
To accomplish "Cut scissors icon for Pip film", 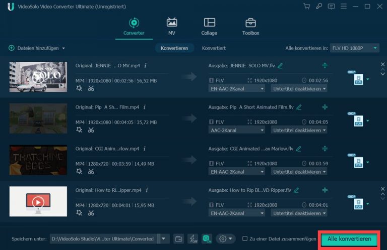I will coord(91,130).
